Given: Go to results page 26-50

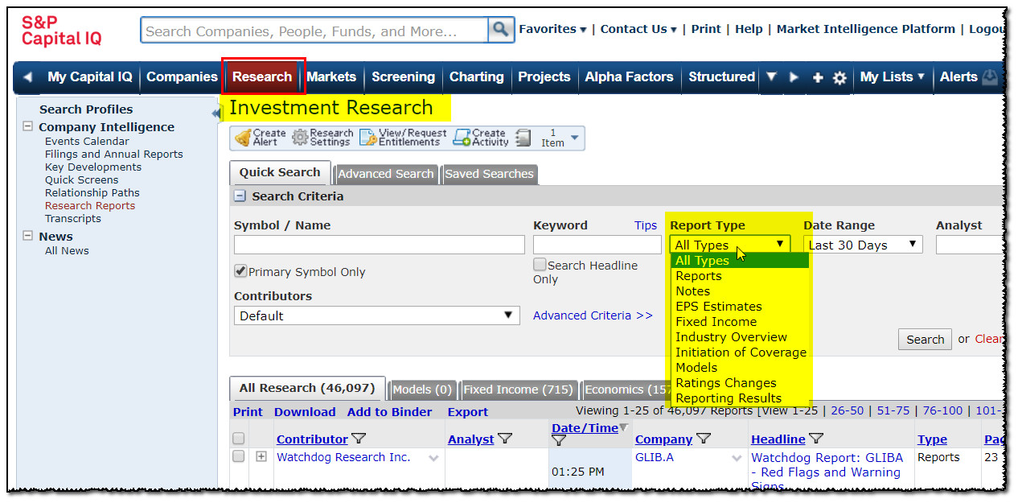Looking at the screenshot, I should (x=847, y=410).
